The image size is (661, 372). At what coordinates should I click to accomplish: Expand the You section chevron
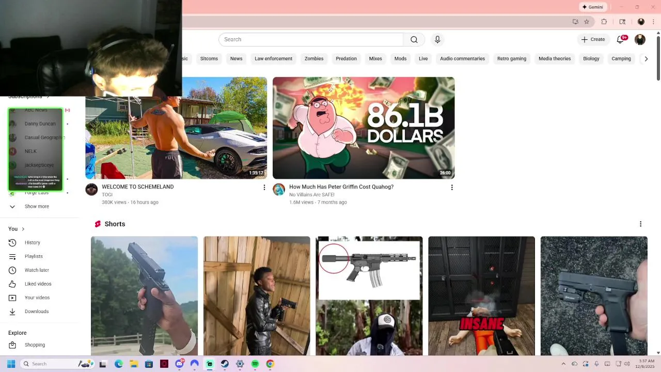point(23,229)
